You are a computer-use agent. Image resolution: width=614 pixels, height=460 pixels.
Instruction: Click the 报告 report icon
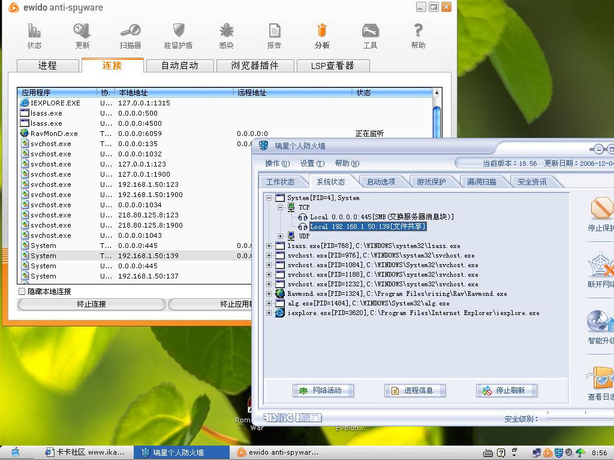[274, 35]
